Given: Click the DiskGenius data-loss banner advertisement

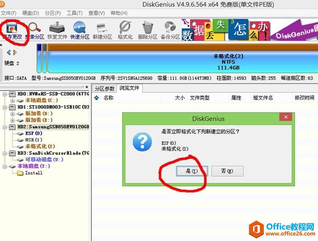Looking at the screenshot, I should point(250,30).
